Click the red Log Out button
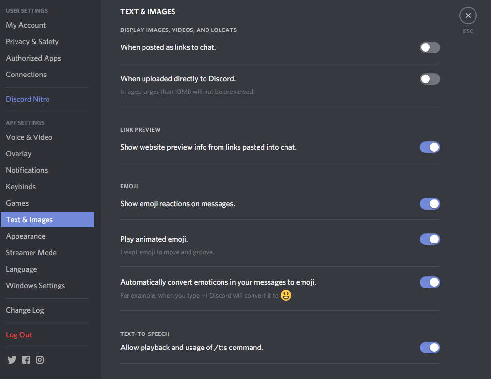This screenshot has width=491, height=379. 19,335
